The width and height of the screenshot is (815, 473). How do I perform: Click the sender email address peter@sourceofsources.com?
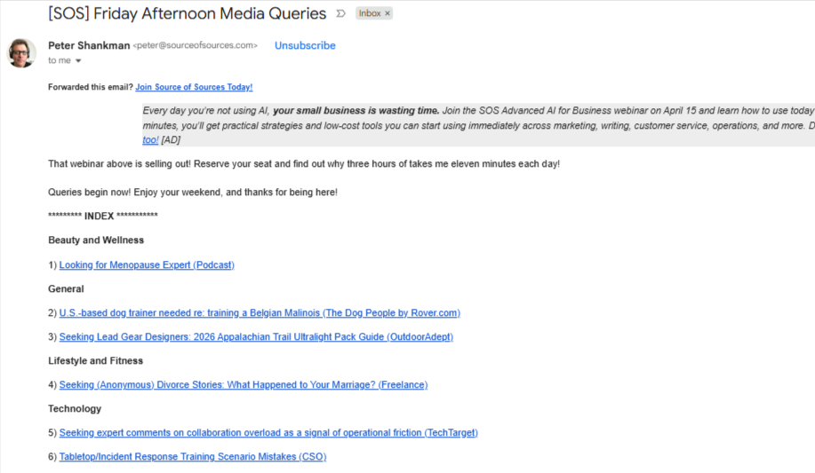(x=196, y=45)
